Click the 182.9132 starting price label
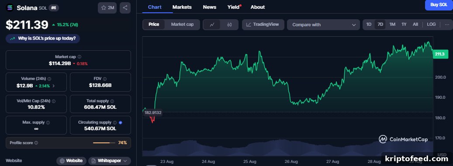The image size is (453, 166). [x=153, y=113]
